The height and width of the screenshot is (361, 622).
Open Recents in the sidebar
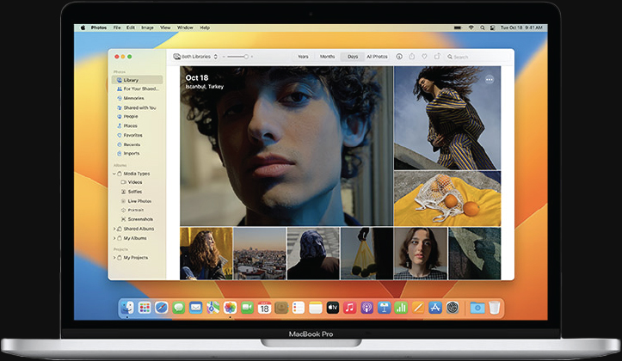pos(138,144)
